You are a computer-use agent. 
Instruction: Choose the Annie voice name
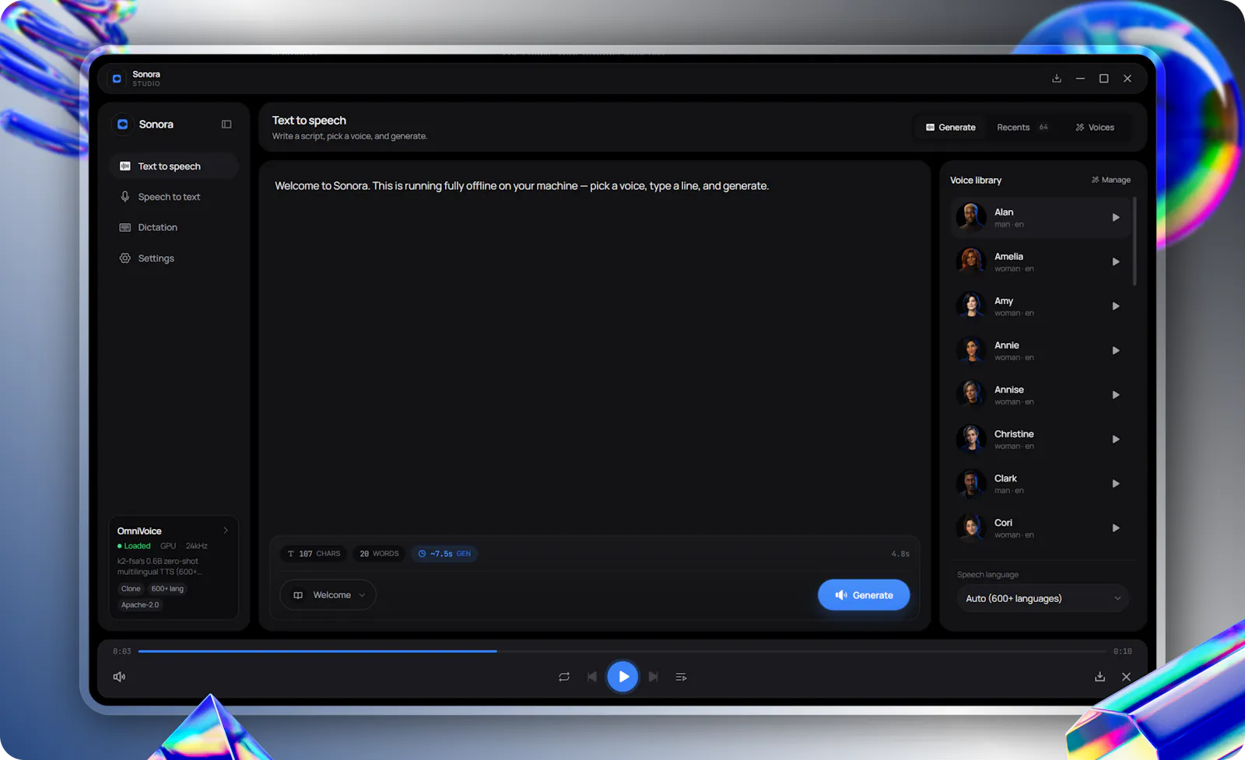(x=1007, y=345)
